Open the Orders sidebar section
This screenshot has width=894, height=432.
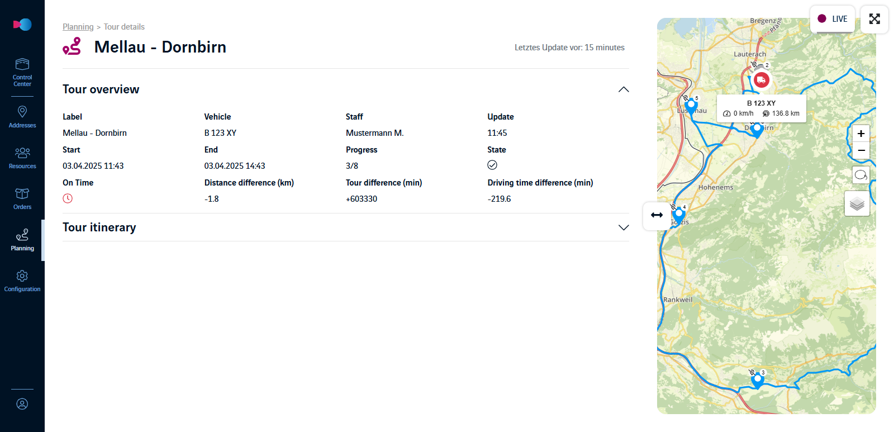point(22,198)
